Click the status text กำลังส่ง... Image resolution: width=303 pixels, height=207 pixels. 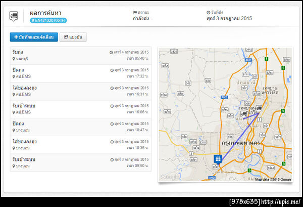(143, 19)
